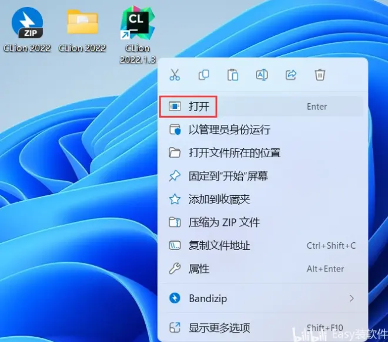Click the Copy icon in context menu
The image size is (388, 342).
point(204,75)
